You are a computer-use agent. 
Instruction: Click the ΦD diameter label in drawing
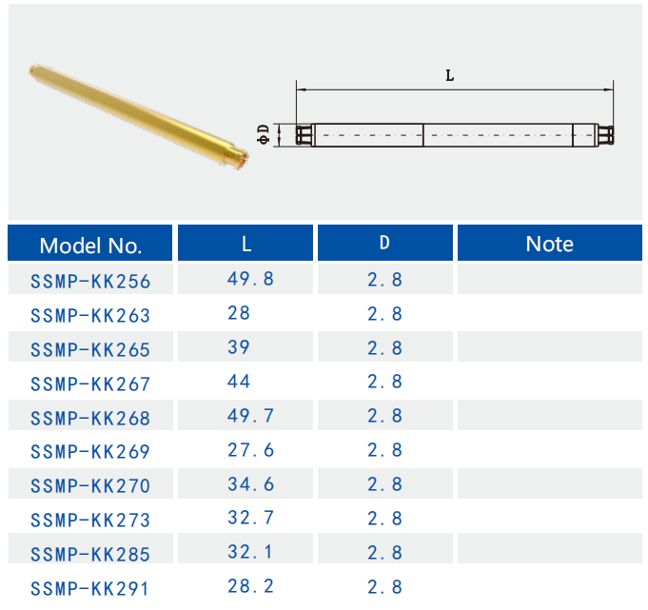(265, 134)
